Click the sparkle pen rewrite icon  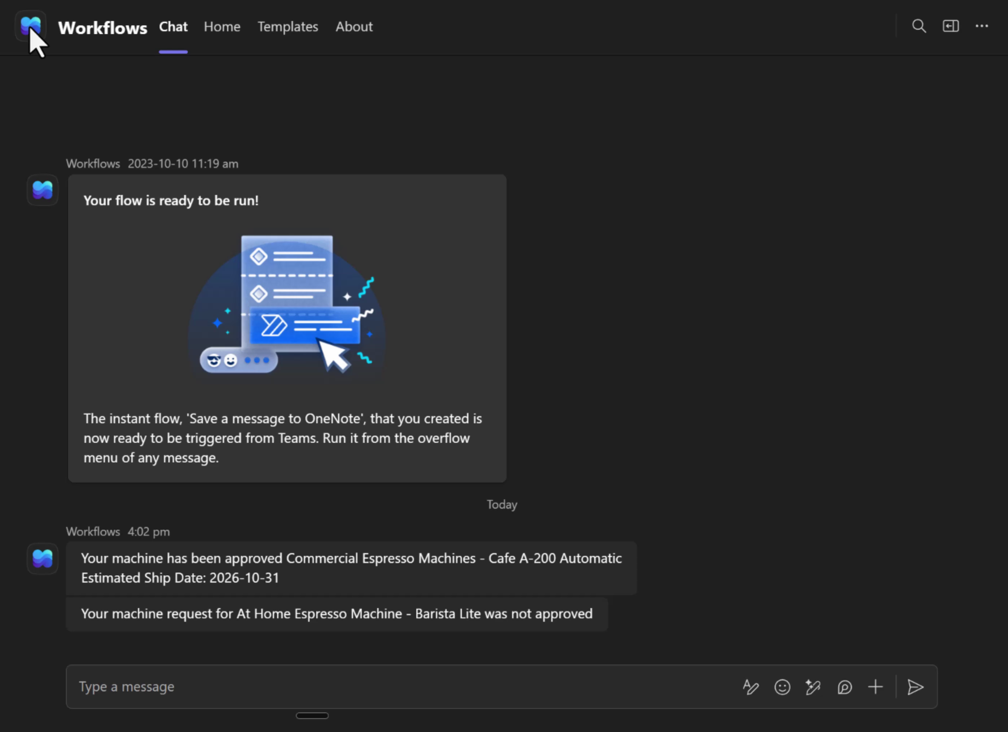tap(813, 687)
